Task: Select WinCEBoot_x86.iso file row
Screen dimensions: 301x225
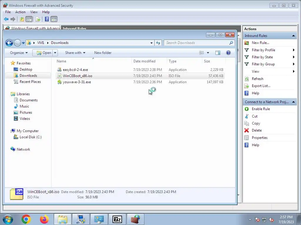Action: (140, 76)
